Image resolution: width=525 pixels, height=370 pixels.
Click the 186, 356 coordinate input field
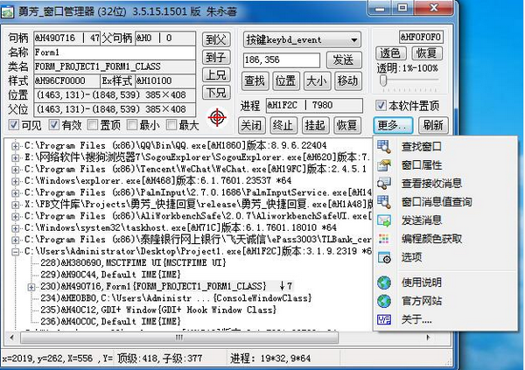[281, 60]
